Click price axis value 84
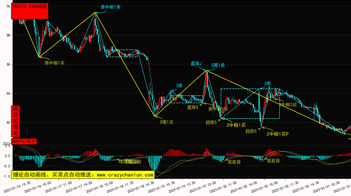The image size is (351, 196). 9,94
